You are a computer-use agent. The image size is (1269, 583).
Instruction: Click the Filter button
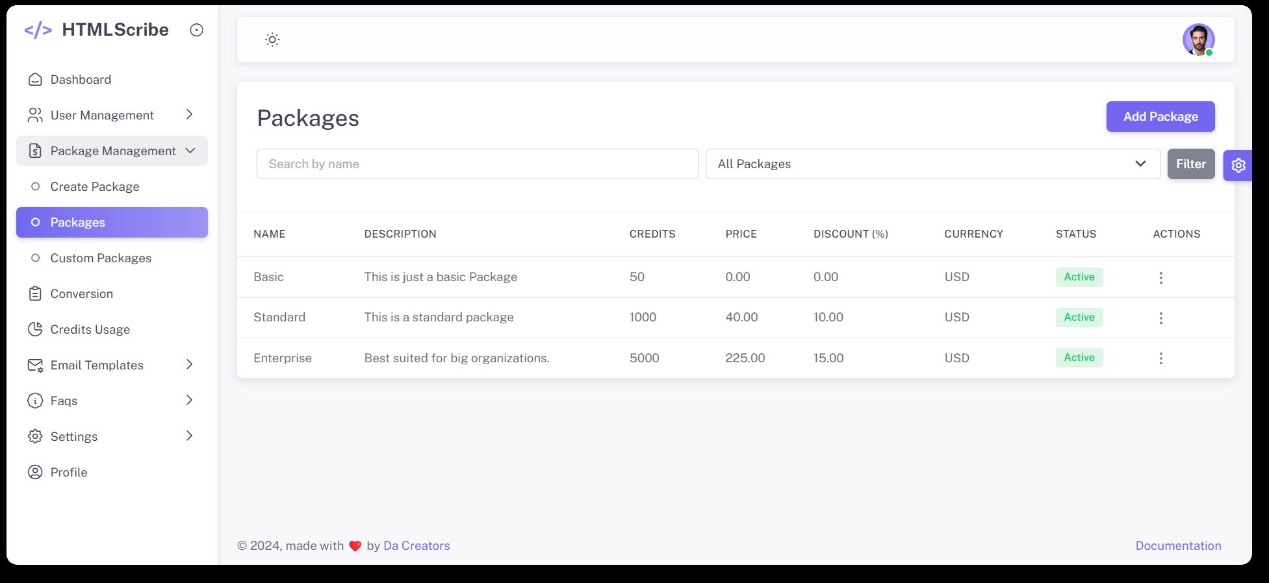pyautogui.click(x=1190, y=164)
